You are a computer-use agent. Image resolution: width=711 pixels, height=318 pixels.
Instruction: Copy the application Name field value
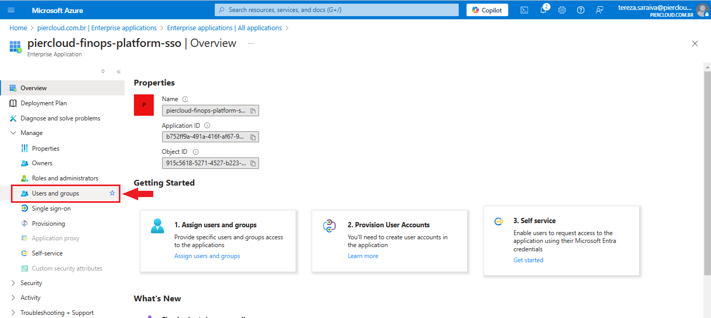click(253, 111)
